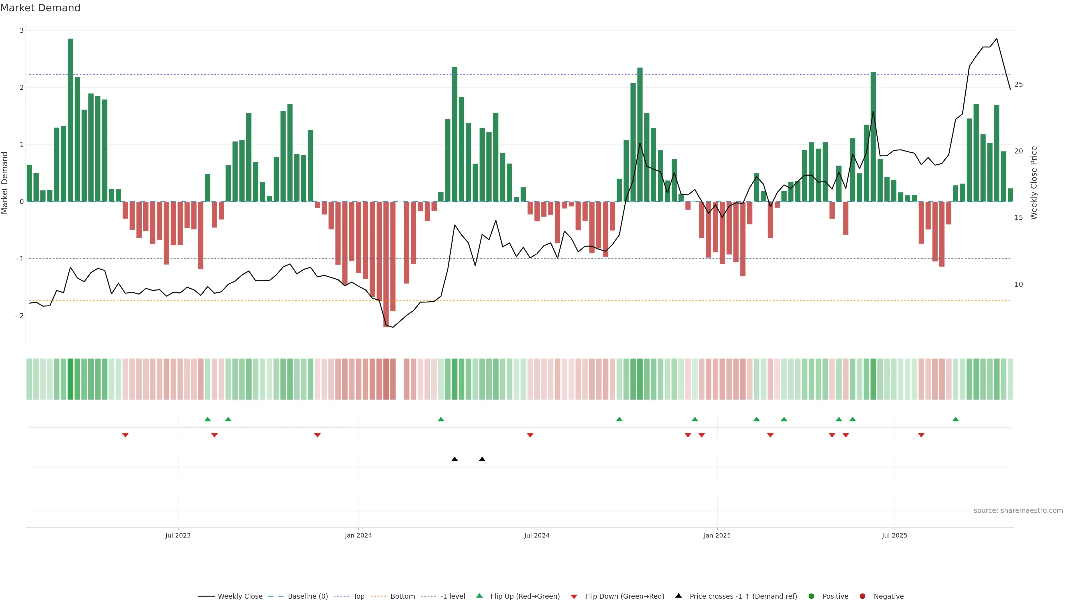Click the Jul 2024 x-axis label
The image size is (1077, 606).
tap(537, 535)
